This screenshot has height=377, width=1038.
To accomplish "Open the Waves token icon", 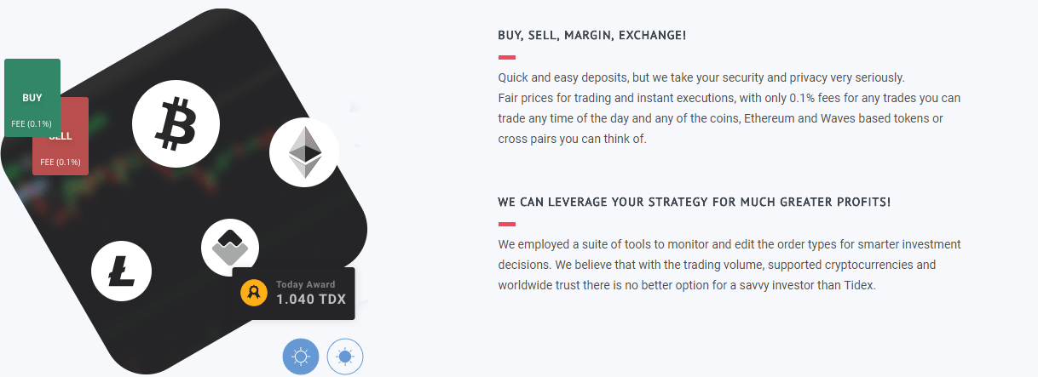I will pyautogui.click(x=230, y=248).
